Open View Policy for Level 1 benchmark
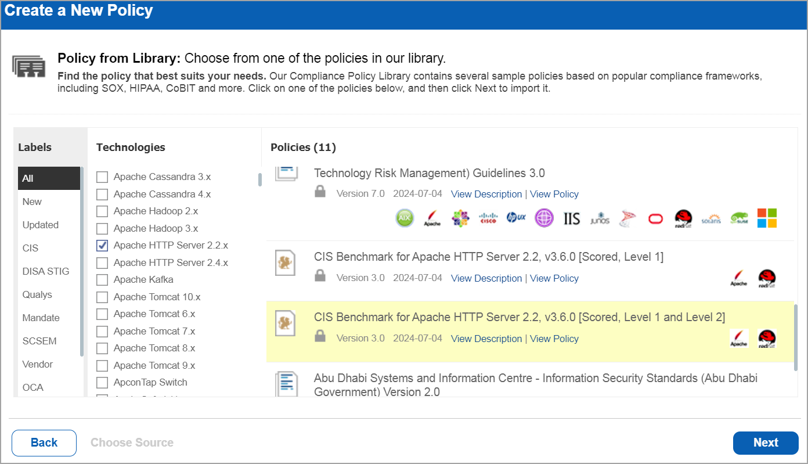Viewport: 808px width, 464px height. click(554, 278)
